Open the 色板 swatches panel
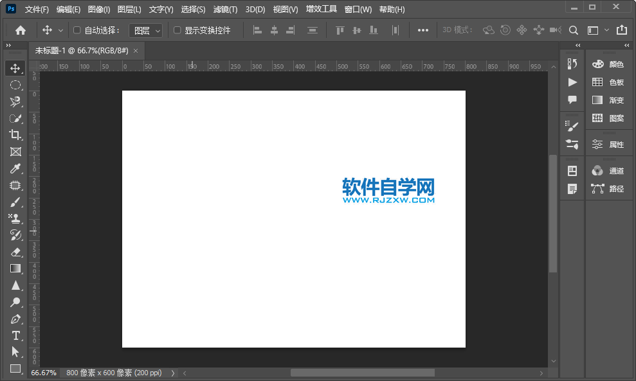This screenshot has height=381, width=636. [612, 82]
